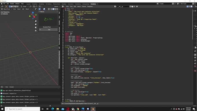Open a text file with the folder icon
The width and height of the screenshot is (197, 111).
pyautogui.click(x=132, y=6)
